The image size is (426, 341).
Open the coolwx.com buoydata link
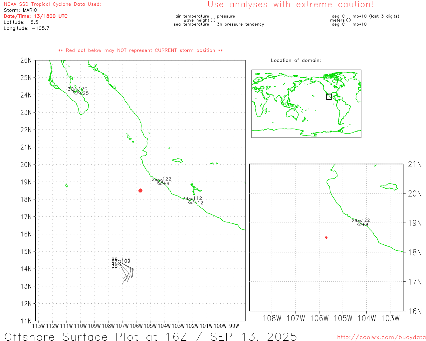pos(381,337)
